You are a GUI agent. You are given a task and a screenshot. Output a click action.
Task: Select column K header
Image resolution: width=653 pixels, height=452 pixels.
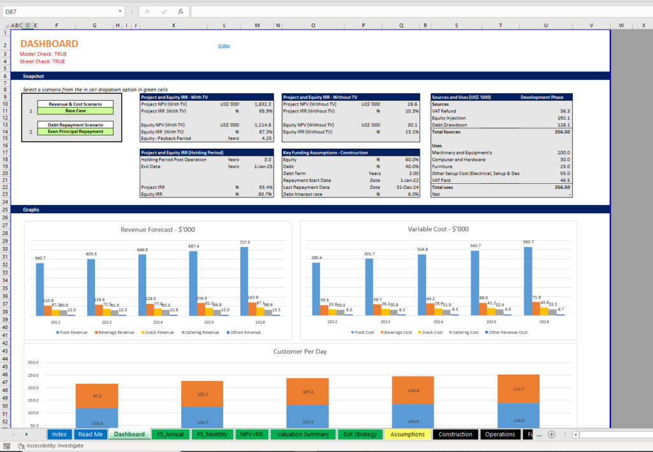pos(173,26)
